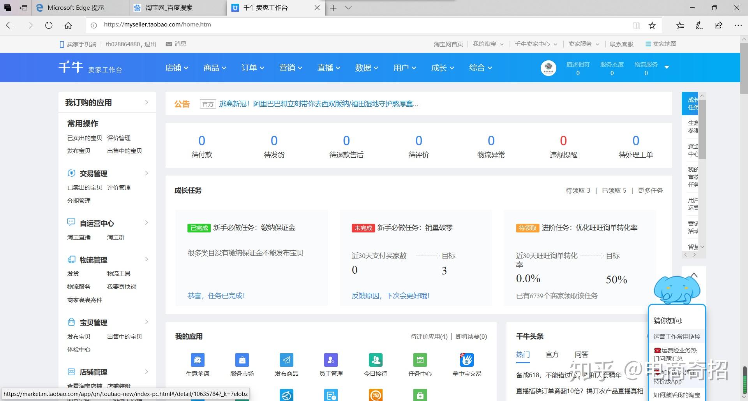
Task: Open the 我的淘宝 top dropdown
Action: [x=488, y=44]
